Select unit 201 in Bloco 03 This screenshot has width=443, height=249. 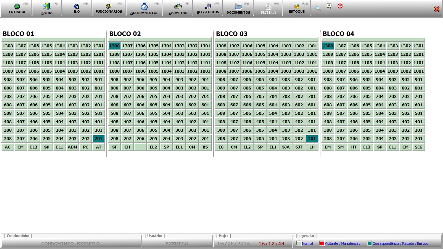[312, 139]
